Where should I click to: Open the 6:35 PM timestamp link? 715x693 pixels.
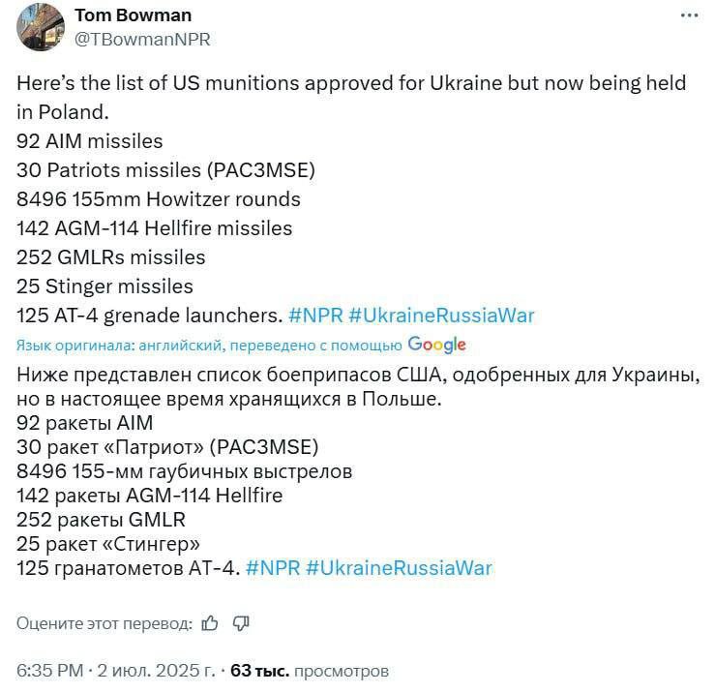pyautogui.click(x=50, y=671)
